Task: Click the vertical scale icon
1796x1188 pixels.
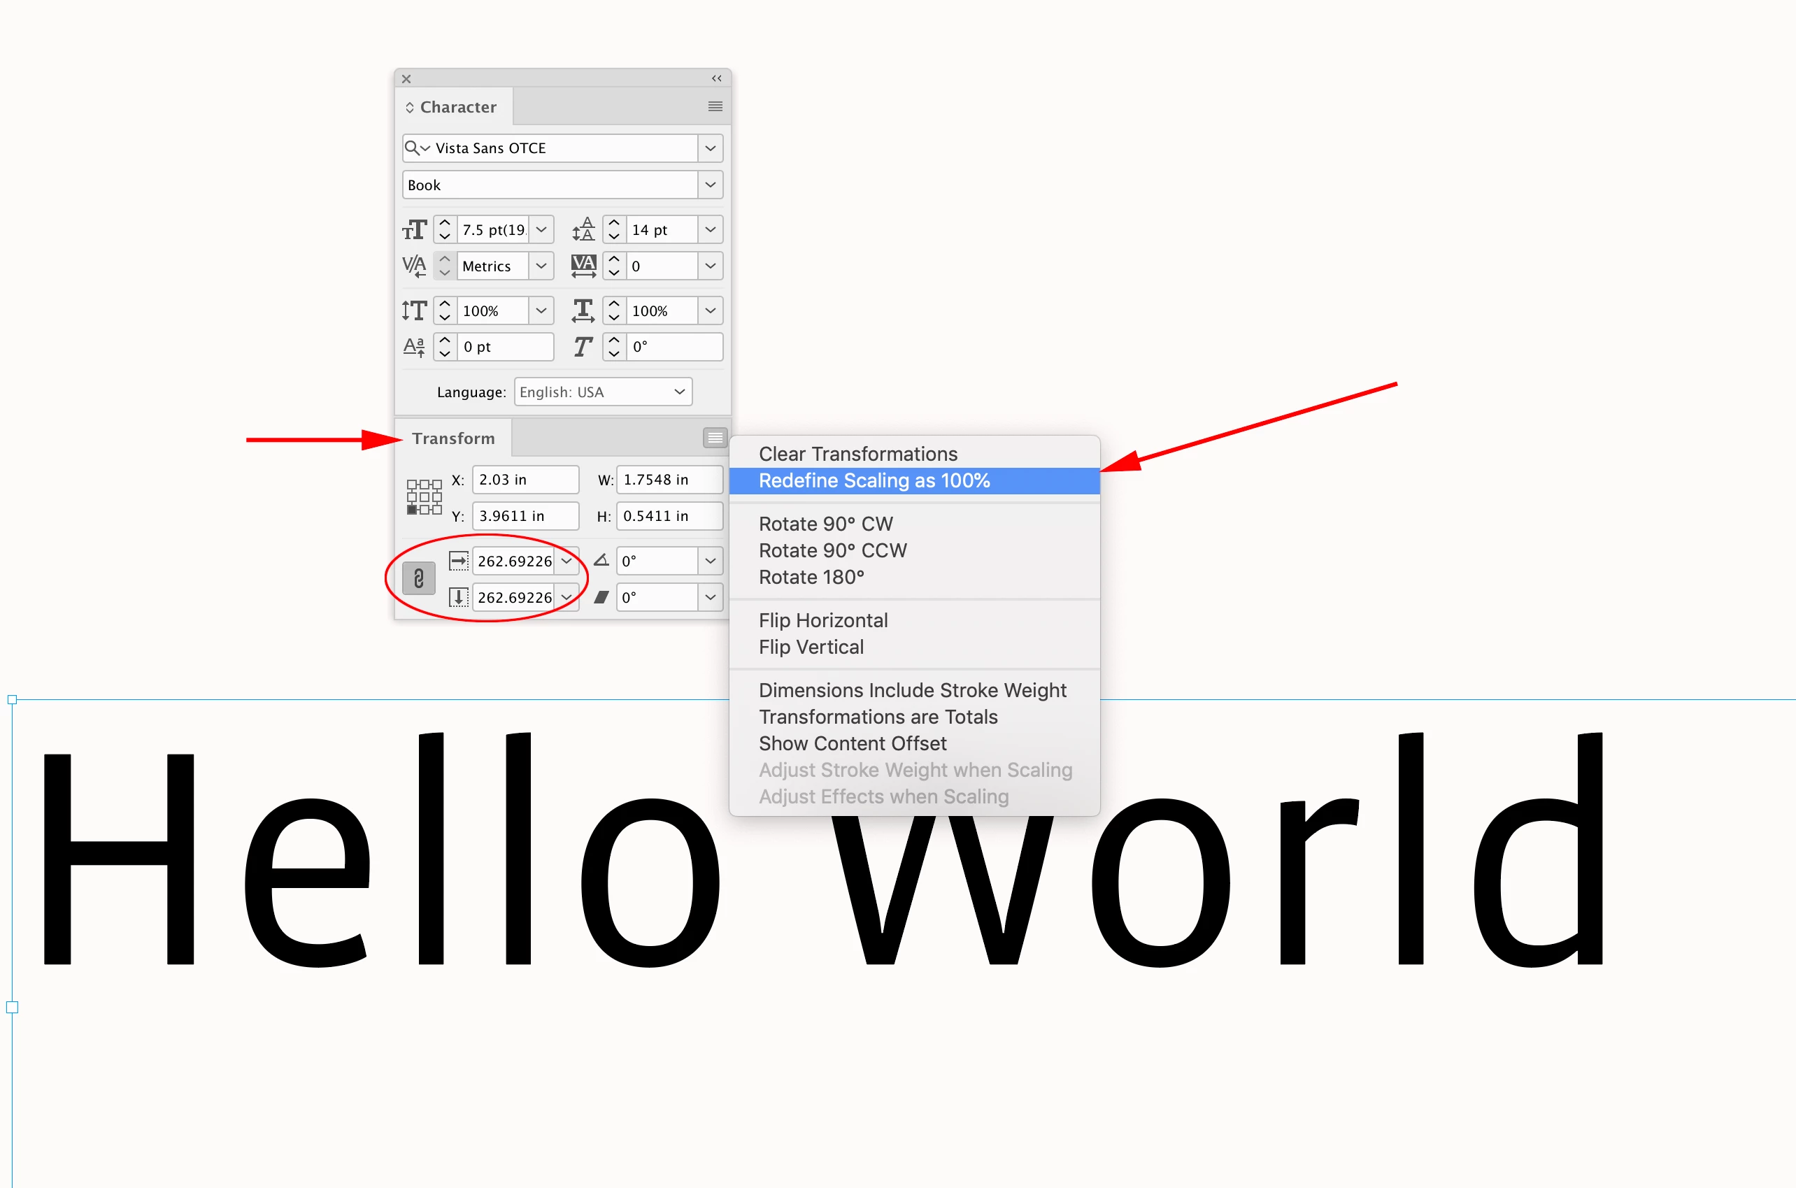Action: [415, 310]
